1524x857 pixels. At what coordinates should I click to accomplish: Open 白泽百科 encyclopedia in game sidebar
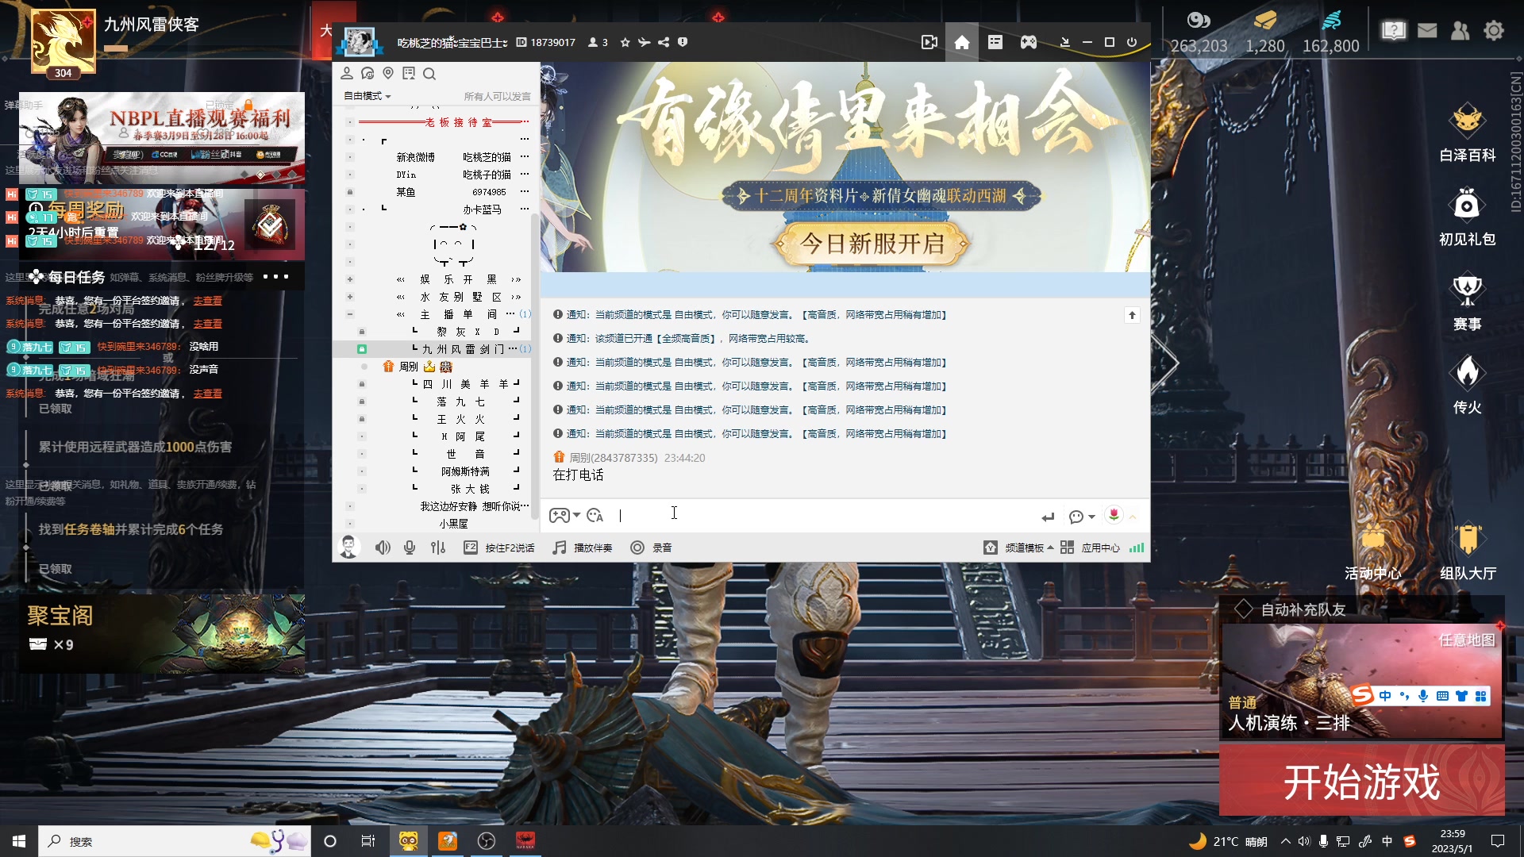1467,133
